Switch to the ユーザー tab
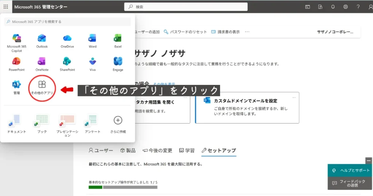This screenshot has height=196, width=373. click(x=101, y=150)
